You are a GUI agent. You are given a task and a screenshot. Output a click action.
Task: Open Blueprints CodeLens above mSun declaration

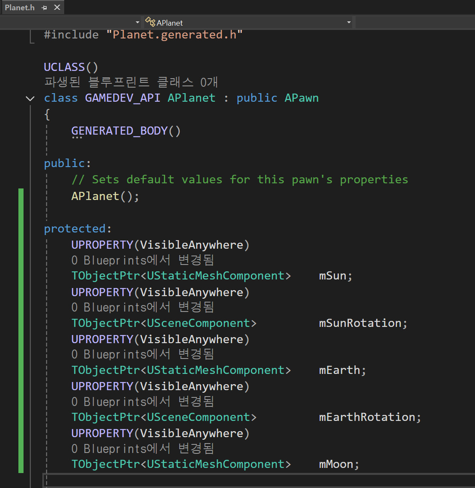click(142, 260)
